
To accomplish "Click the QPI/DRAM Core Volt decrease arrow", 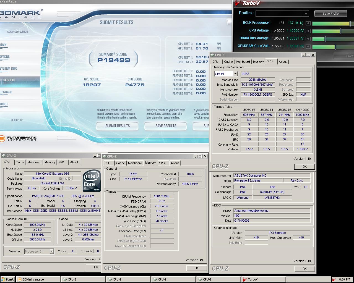I will (x=308, y=46).
